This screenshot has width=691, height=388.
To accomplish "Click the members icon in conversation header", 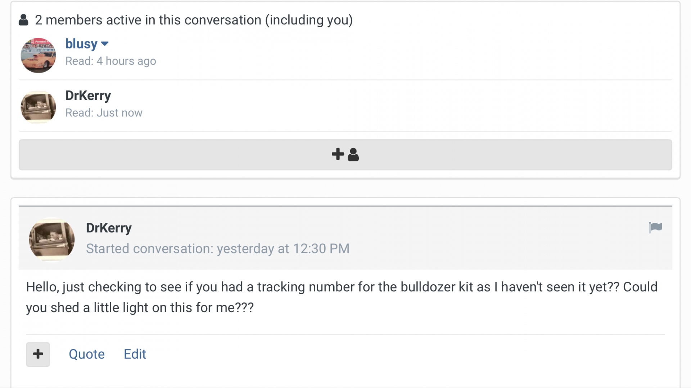I will click(x=24, y=20).
